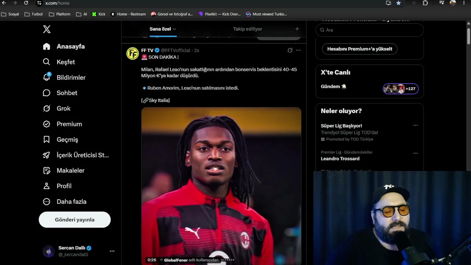Screen dimensions: 471x265
Task: Open Most viewed Turkish bookmark
Action: (266, 14)
